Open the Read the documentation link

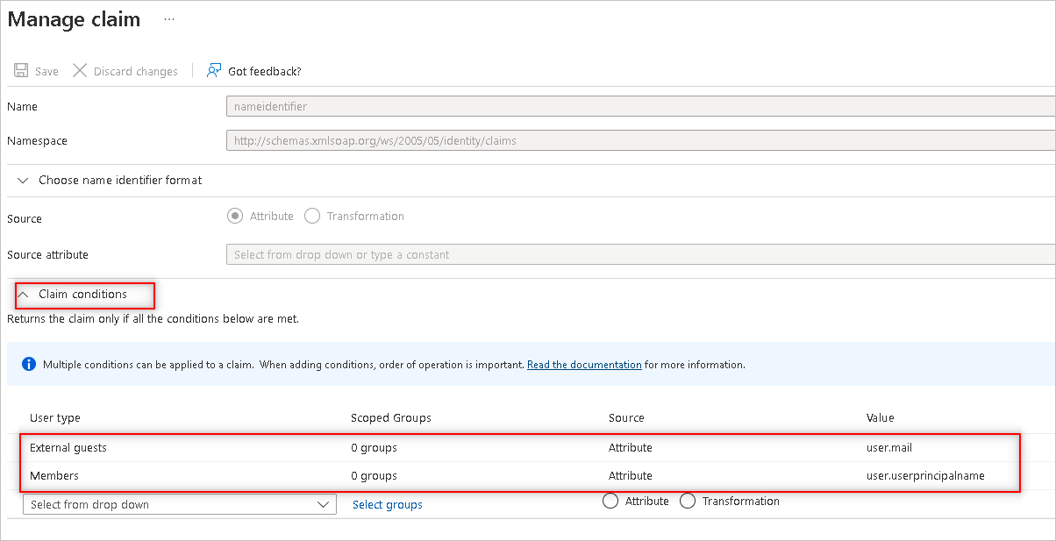(584, 365)
